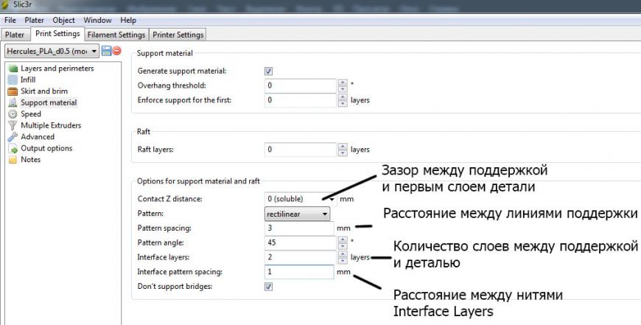Open the Contact Z distance dropdown
The width and height of the screenshot is (641, 325).
[x=332, y=199]
